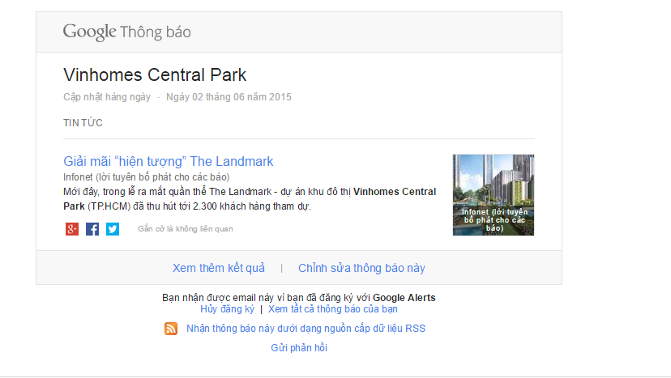The image size is (671, 378).
Task: Send feedback via 'Gửi phản hồi'
Action: [x=299, y=347]
